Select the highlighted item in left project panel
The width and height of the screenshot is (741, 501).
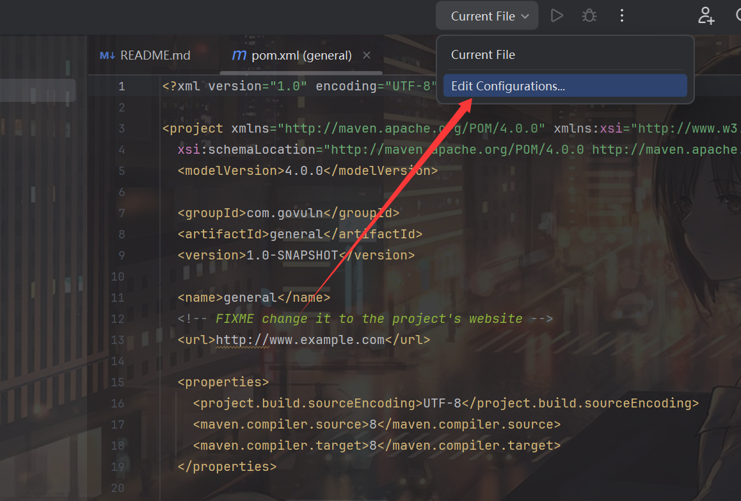(x=37, y=90)
